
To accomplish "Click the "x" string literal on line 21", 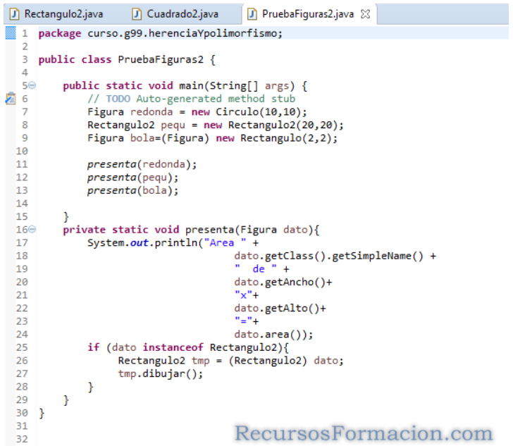I will pos(243,295).
